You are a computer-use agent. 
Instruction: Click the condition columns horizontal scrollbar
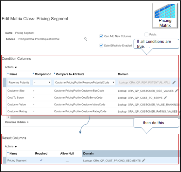[95, 117]
